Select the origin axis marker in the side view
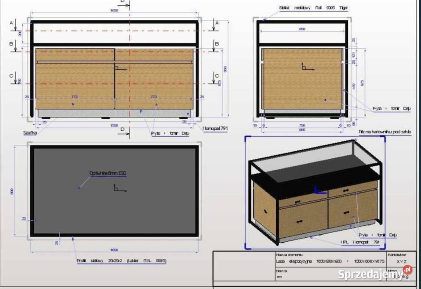The width and height of the screenshot is (421, 289). coord(305,67)
